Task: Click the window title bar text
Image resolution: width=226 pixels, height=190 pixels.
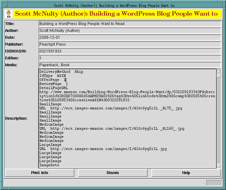Action: 114,6
